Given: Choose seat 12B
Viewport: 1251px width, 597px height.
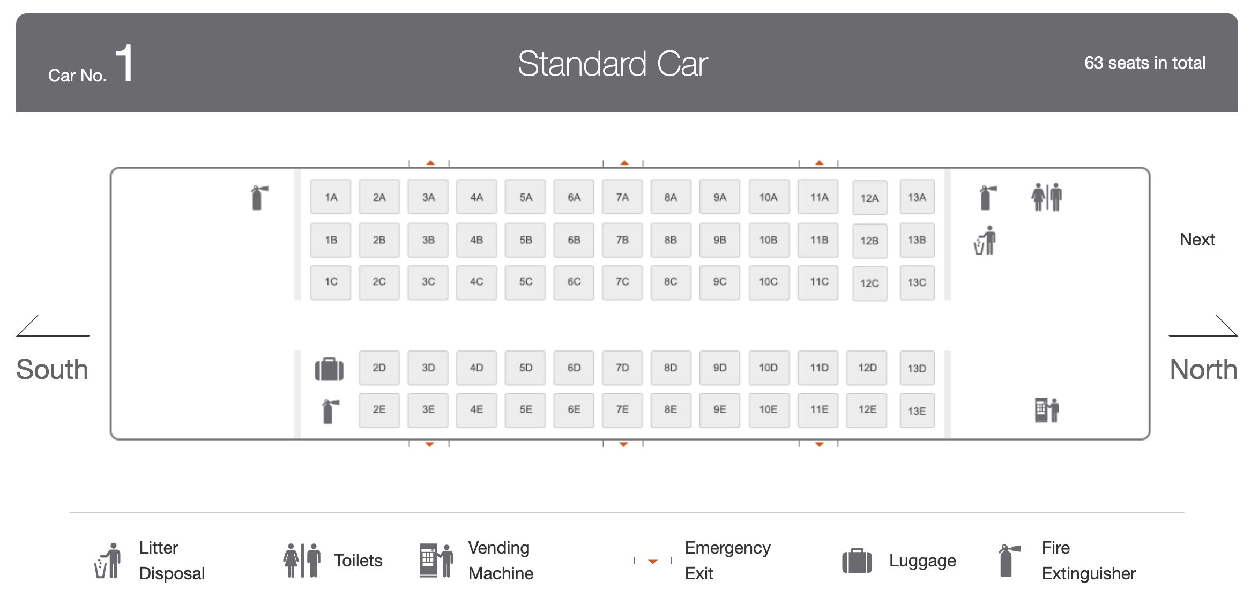Looking at the screenshot, I should click(869, 241).
